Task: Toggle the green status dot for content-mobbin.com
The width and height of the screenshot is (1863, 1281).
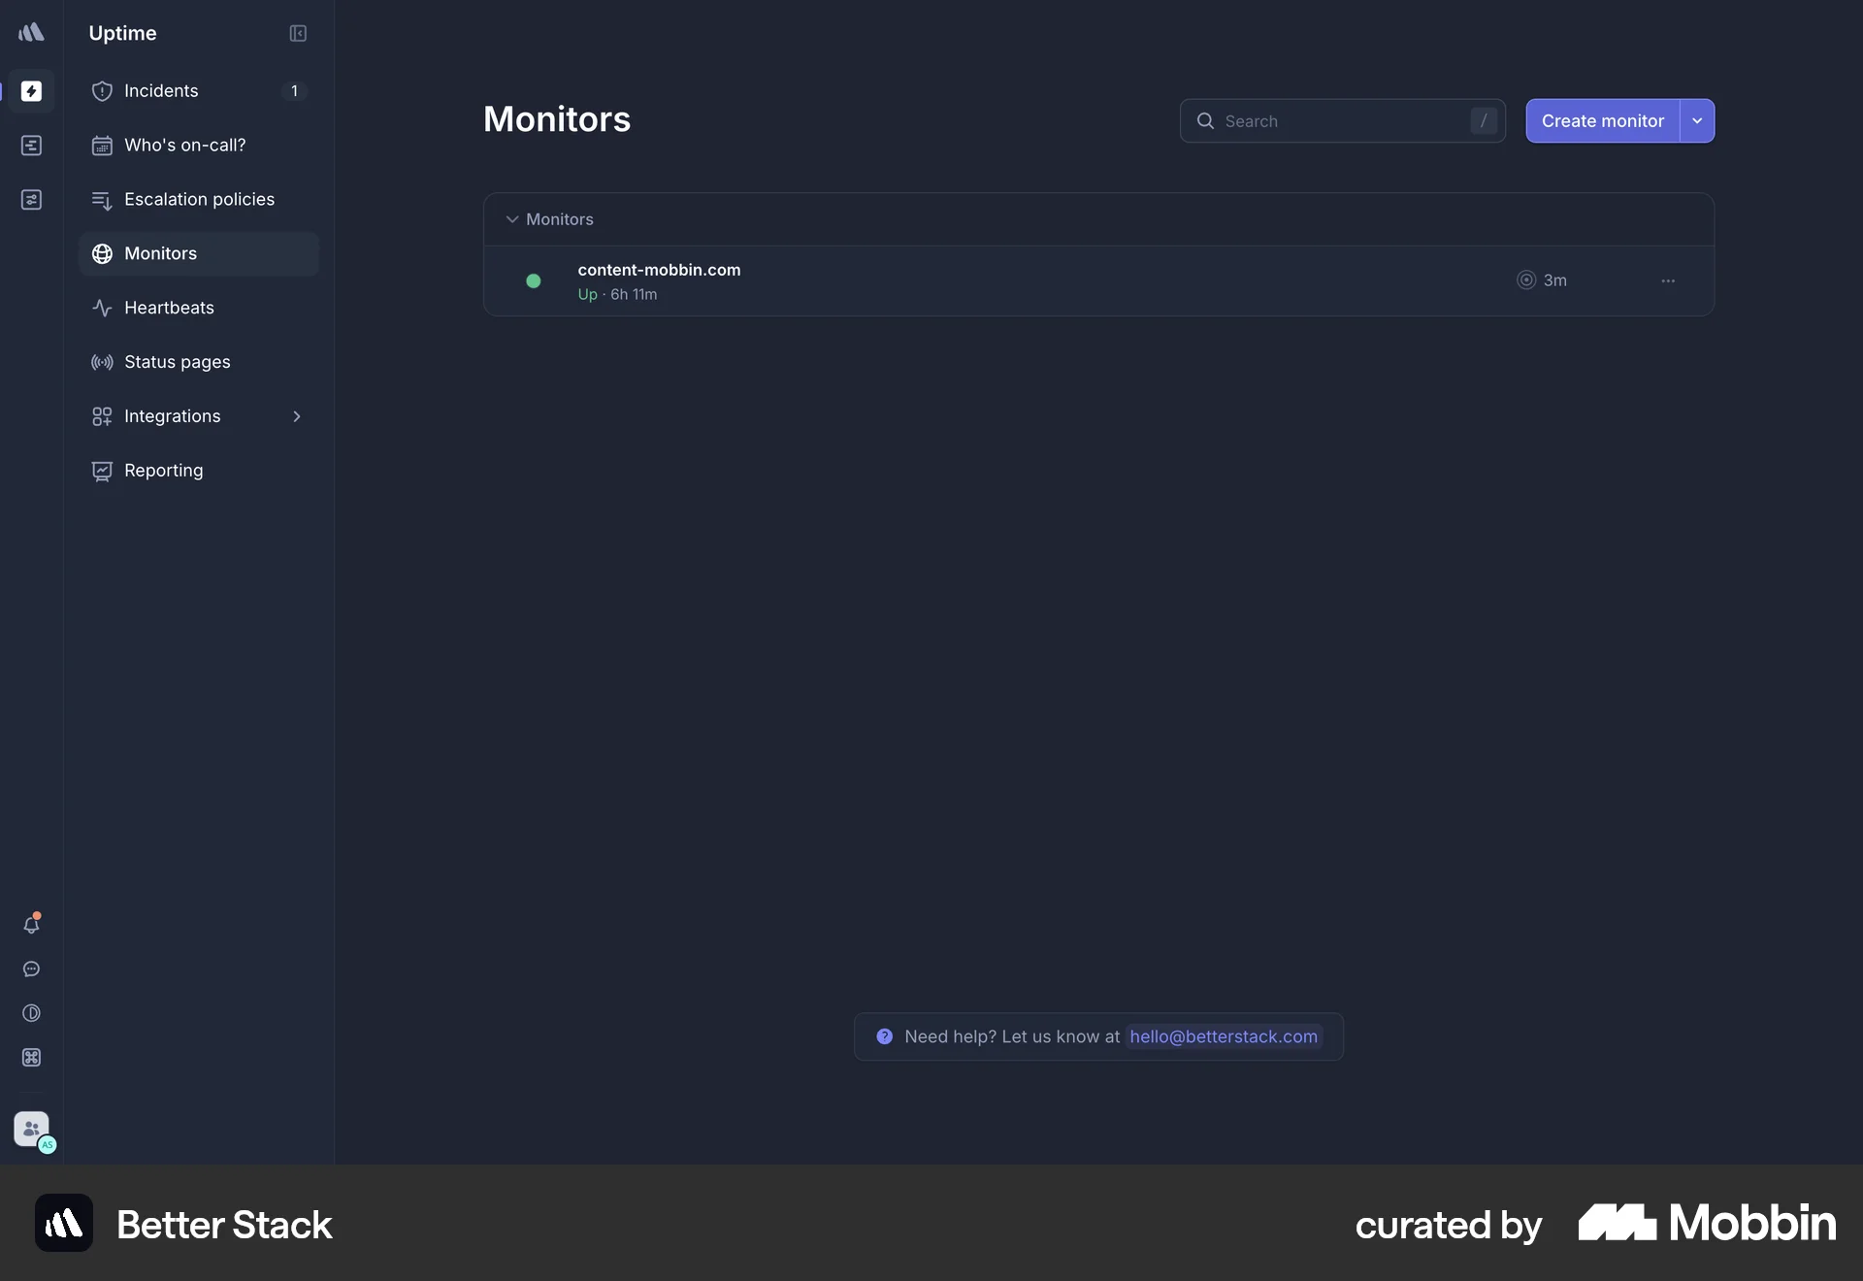Action: pos(533,281)
